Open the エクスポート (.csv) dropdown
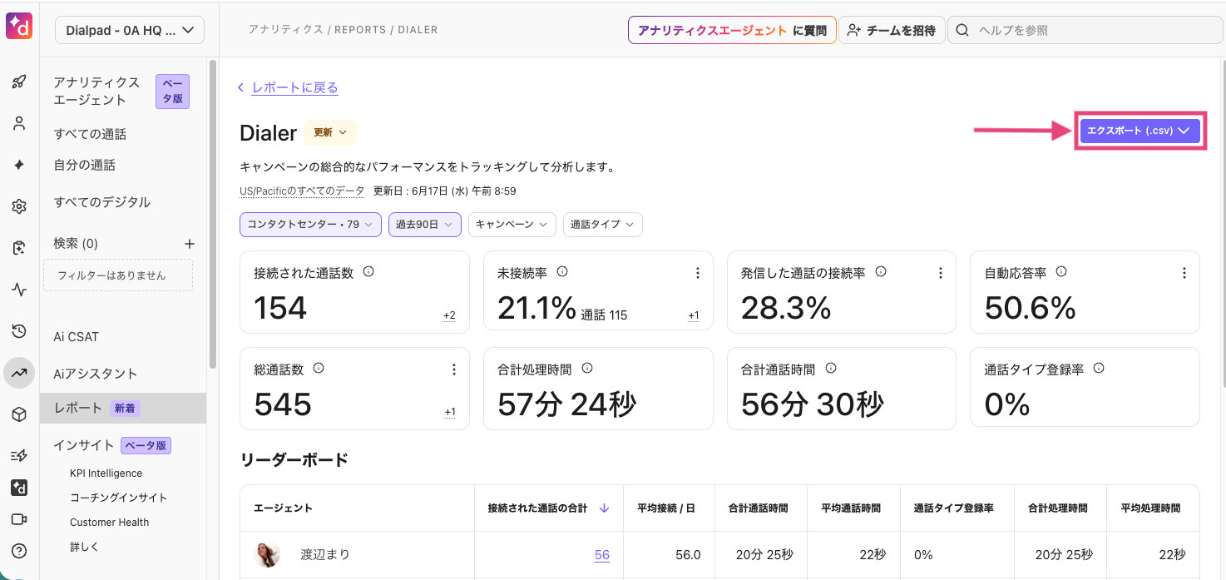 click(x=1139, y=131)
